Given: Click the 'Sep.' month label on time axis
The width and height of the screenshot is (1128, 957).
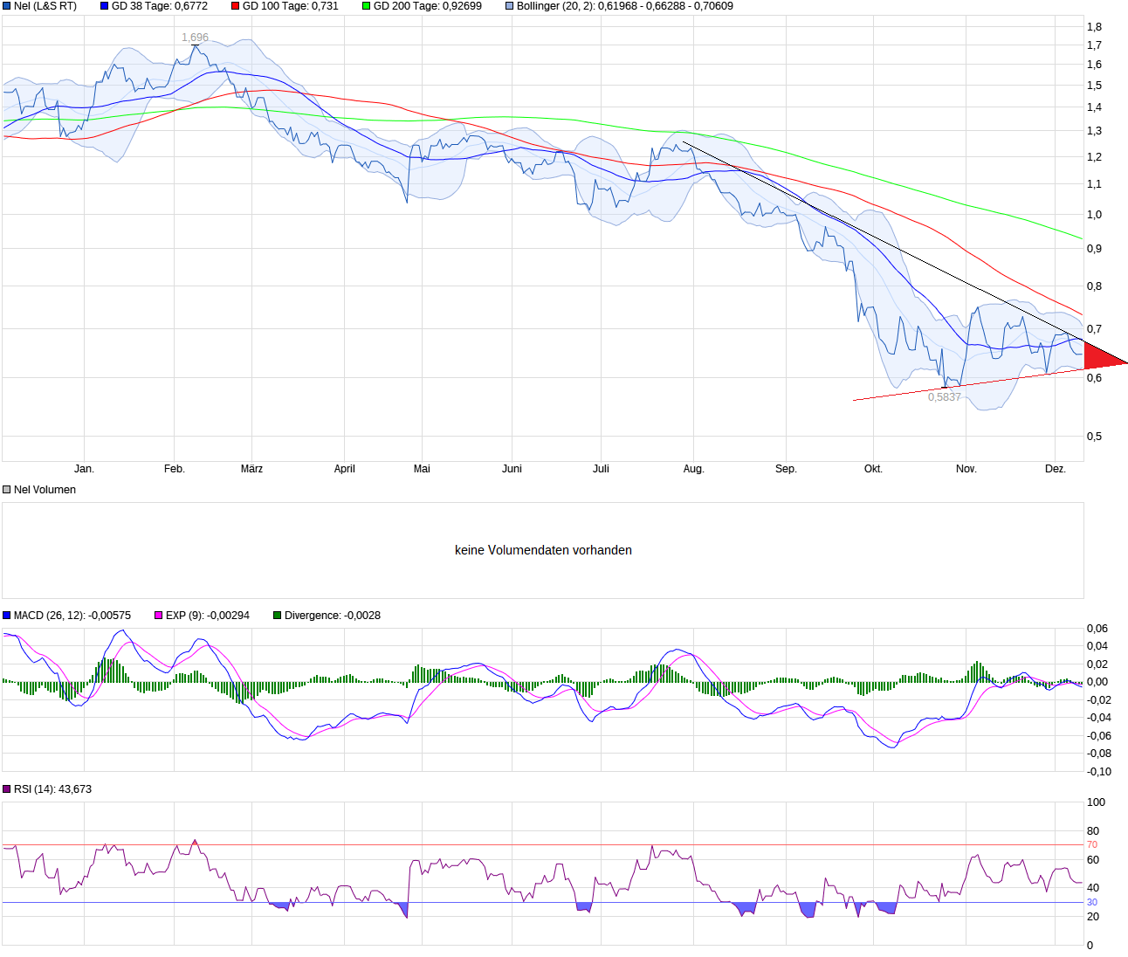Looking at the screenshot, I should [786, 469].
